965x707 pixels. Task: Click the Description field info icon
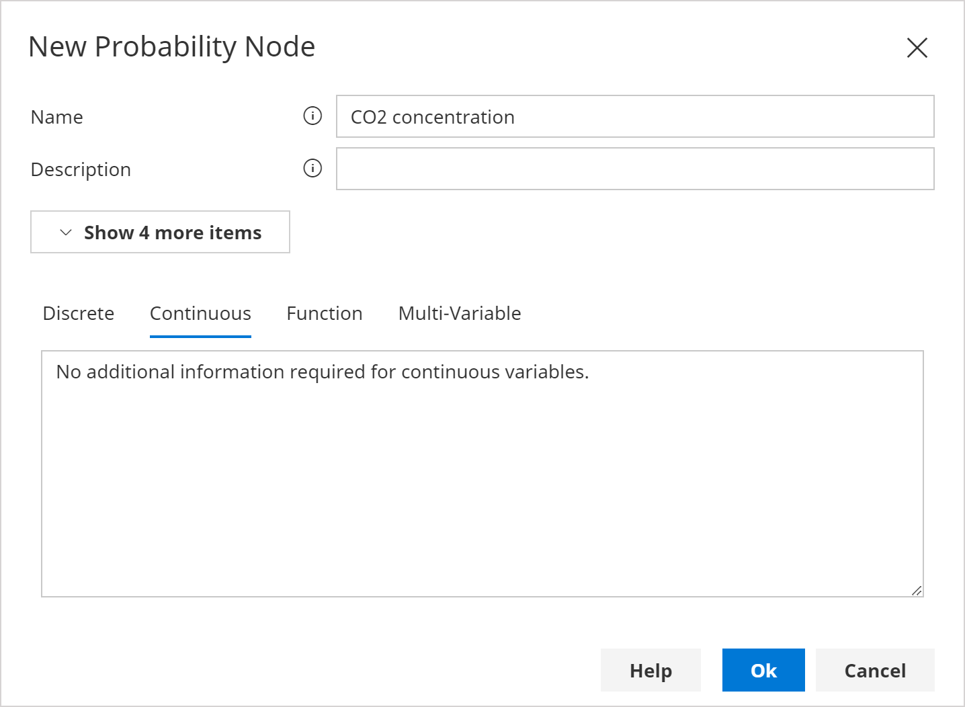(x=312, y=168)
